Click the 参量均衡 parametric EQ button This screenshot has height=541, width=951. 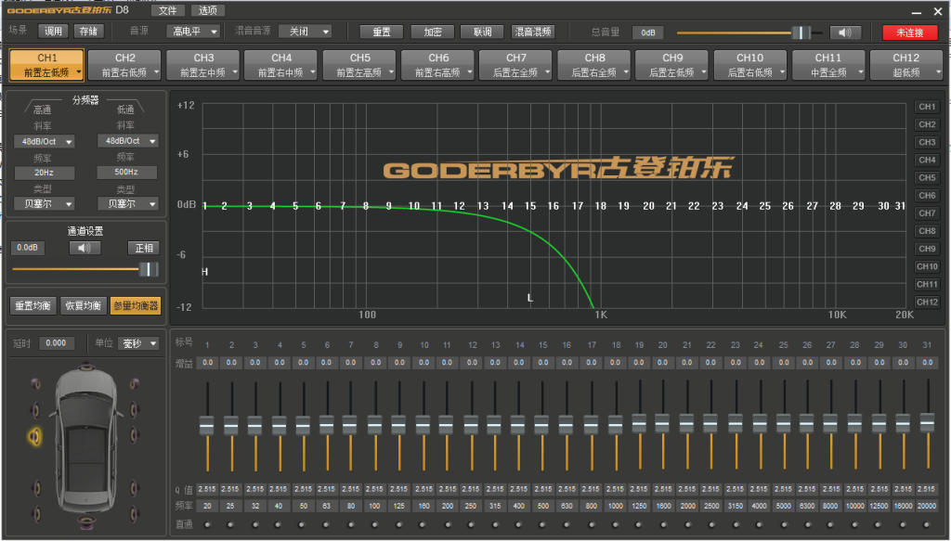[136, 305]
